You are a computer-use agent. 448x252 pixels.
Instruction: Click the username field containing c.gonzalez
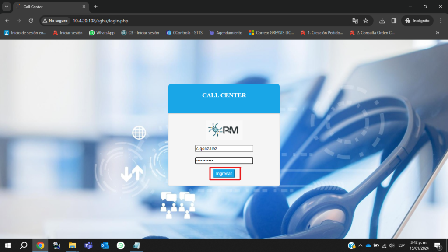pos(224,148)
